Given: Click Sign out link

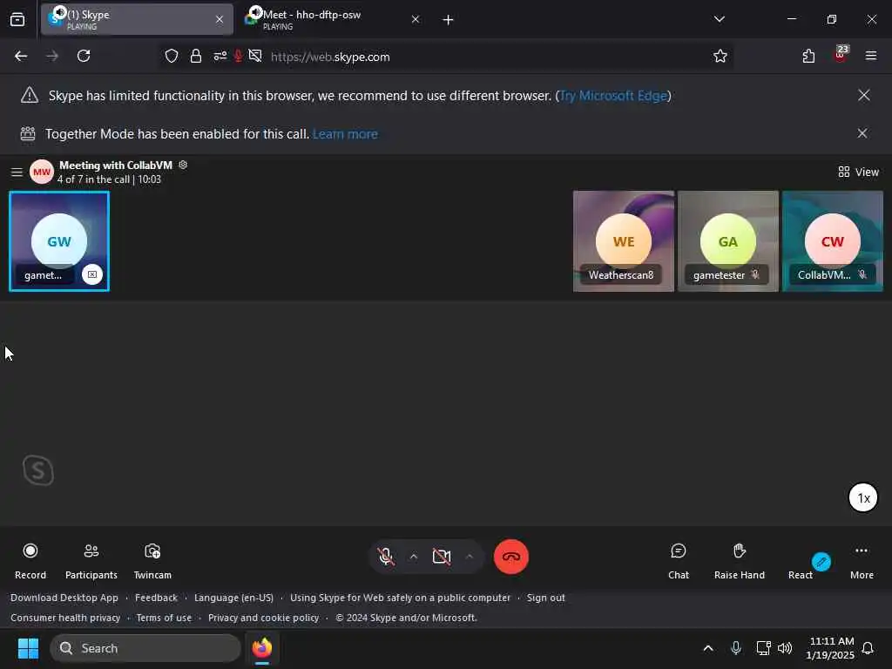Looking at the screenshot, I should tap(545, 598).
